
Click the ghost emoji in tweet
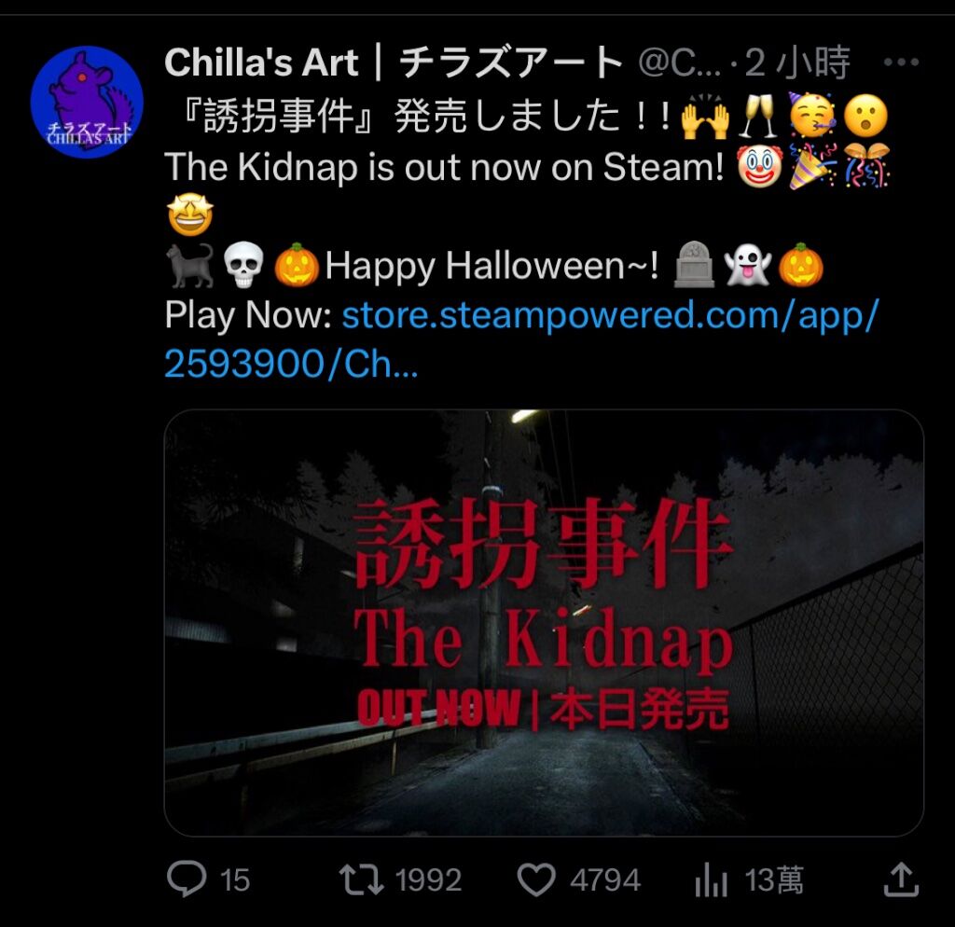click(747, 266)
